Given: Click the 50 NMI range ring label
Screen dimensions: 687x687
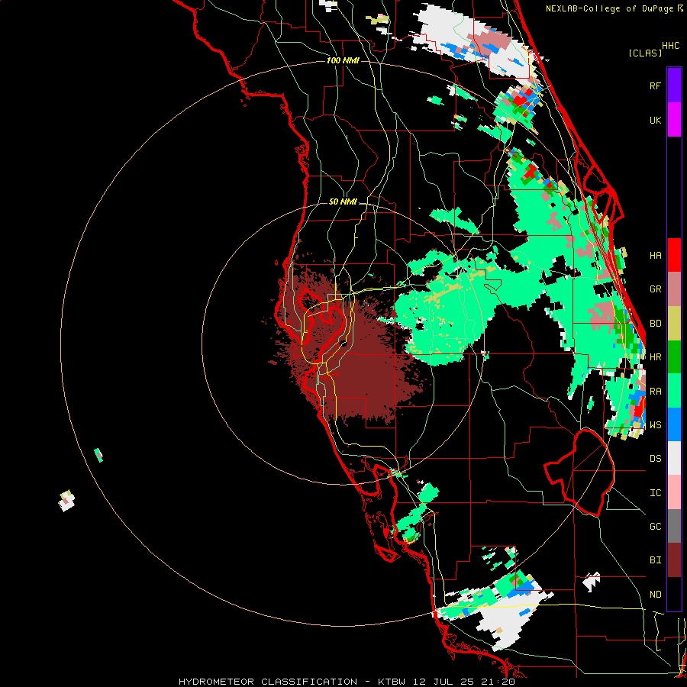Looking at the screenshot, I should [343, 202].
